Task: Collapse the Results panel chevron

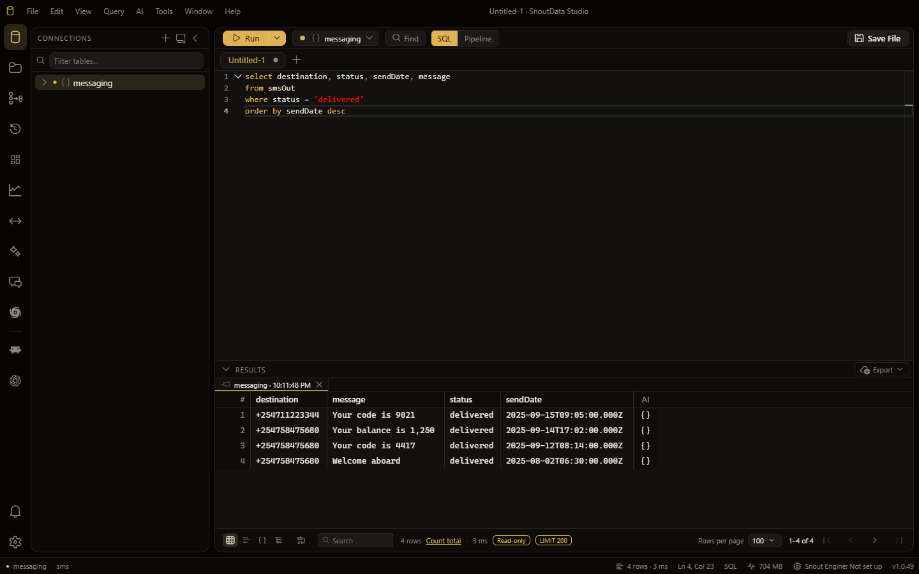Action: [225, 370]
